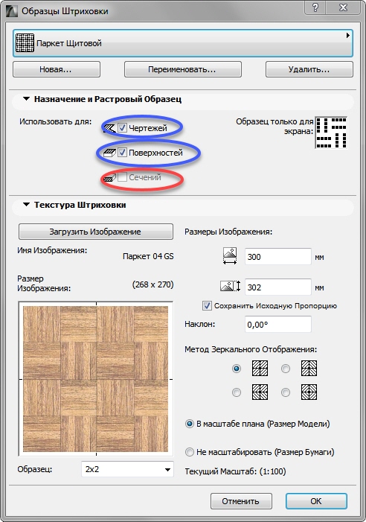The height and width of the screenshot is (522, 366).
Task: Open the Образец 2x2 dropdown
Action: [127, 469]
